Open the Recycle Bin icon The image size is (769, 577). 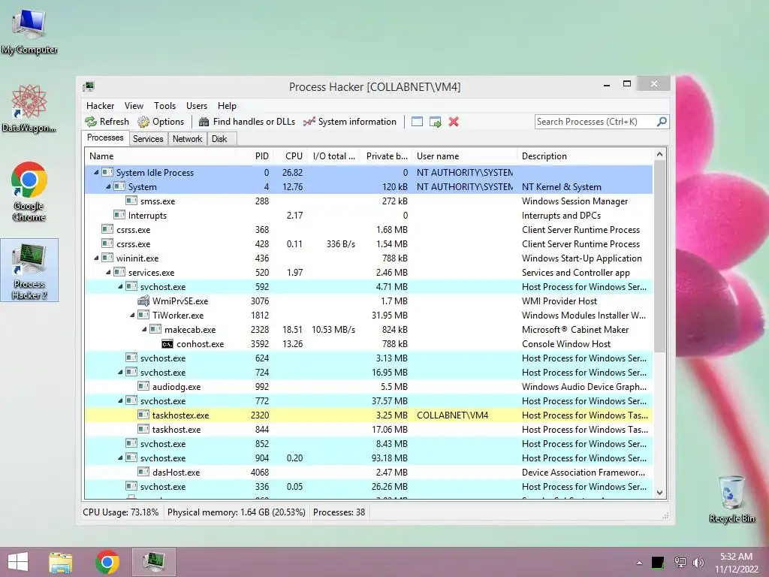pos(731,499)
